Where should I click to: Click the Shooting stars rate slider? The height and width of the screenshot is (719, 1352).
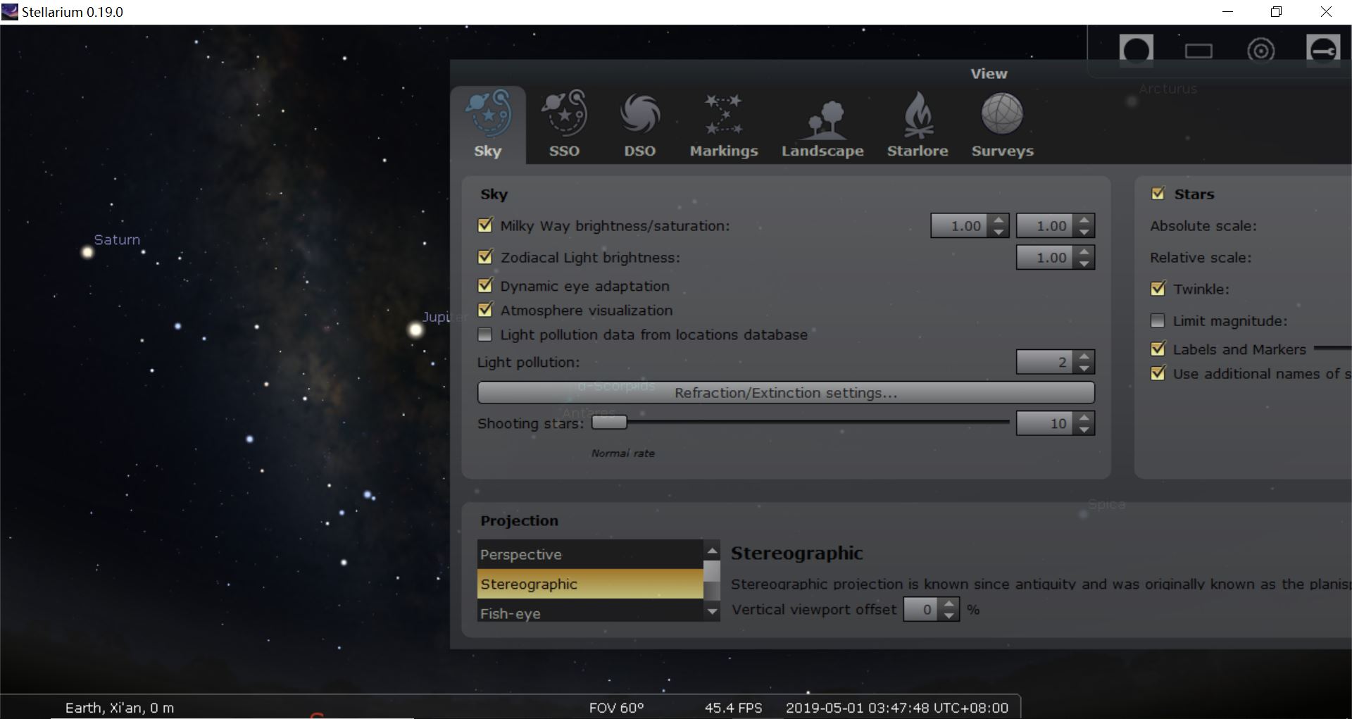click(610, 422)
